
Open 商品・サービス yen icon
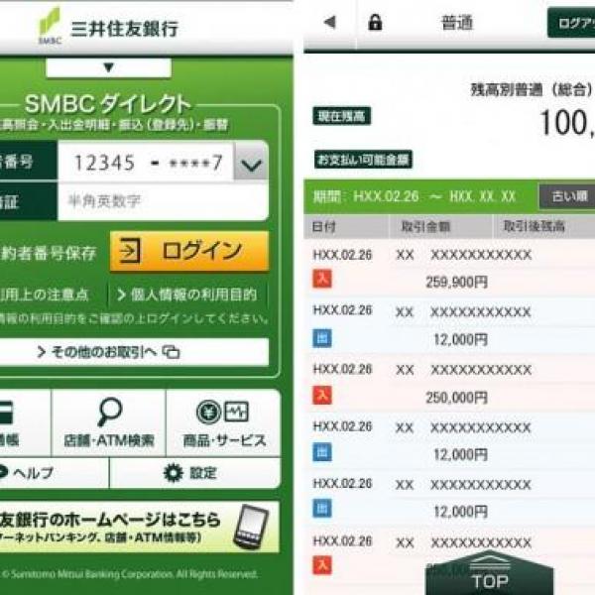point(208,412)
